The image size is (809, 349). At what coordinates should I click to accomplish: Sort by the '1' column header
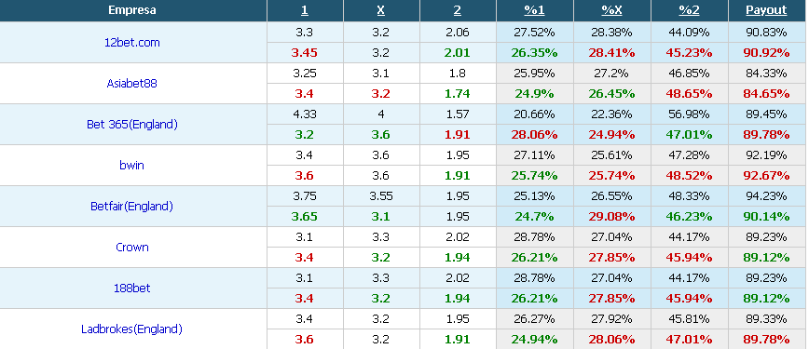coord(305,10)
